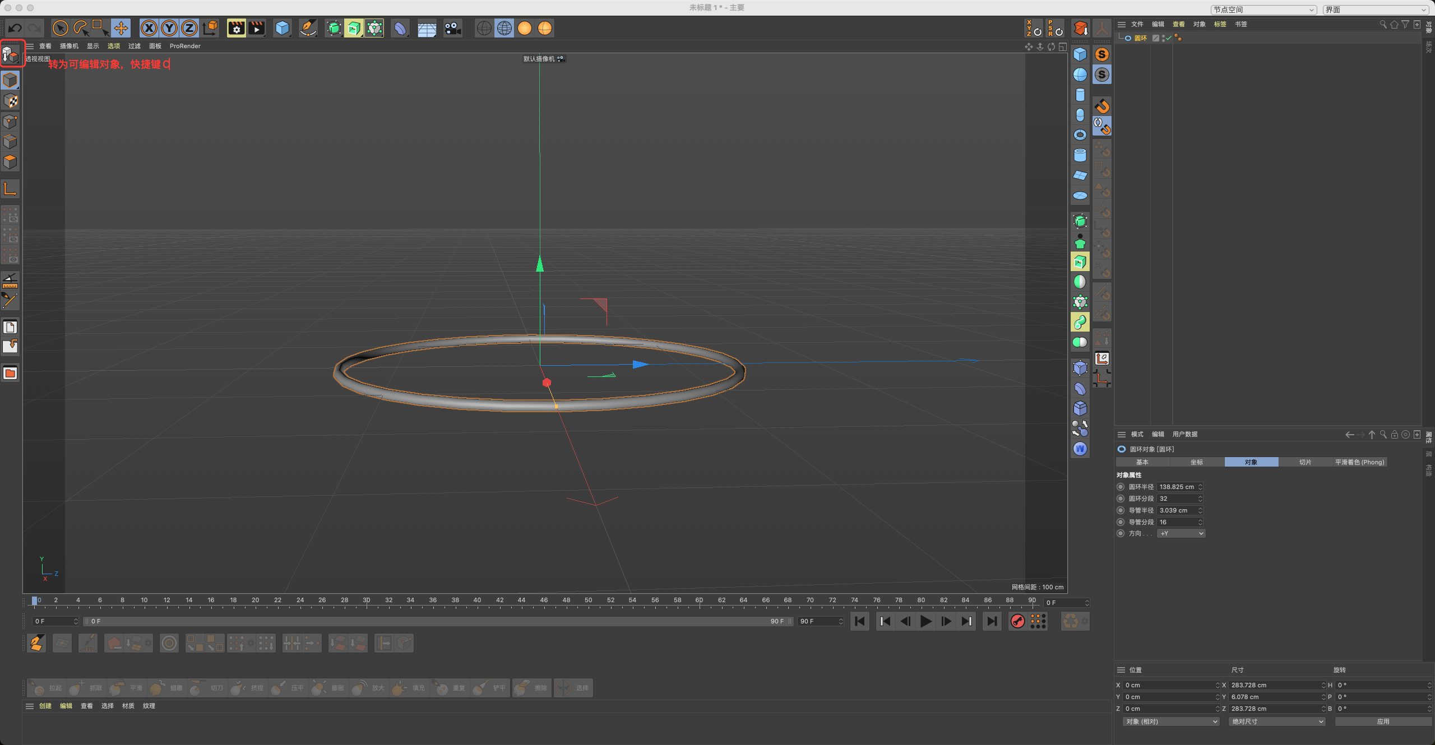Click the Make Editable icon
Screen dimensions: 1435x745
coord(11,54)
